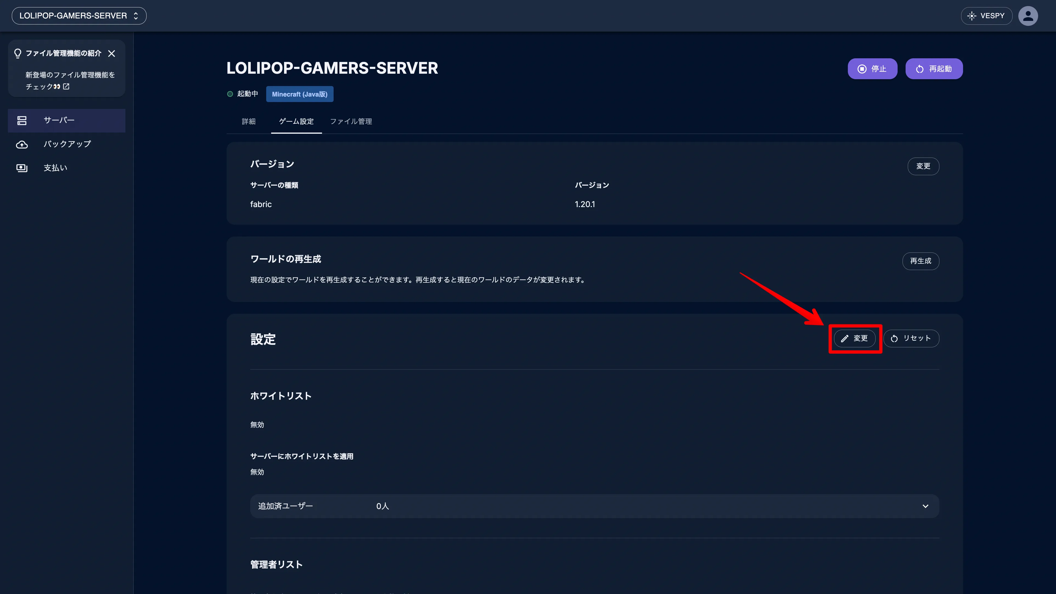Open the LOLIPOP-GAMERS-SERVER server switcher
The width and height of the screenshot is (1056, 594).
tap(79, 16)
